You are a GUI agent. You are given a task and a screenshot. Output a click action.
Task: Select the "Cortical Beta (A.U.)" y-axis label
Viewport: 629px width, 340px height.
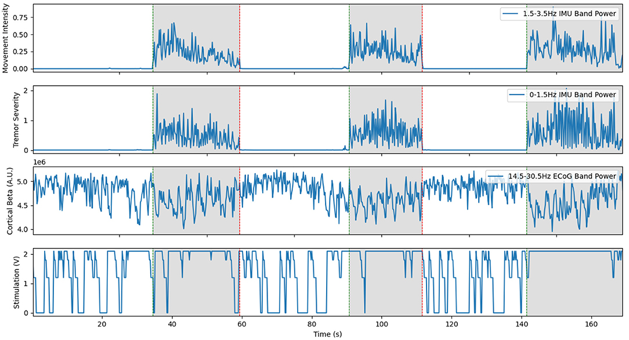10,201
